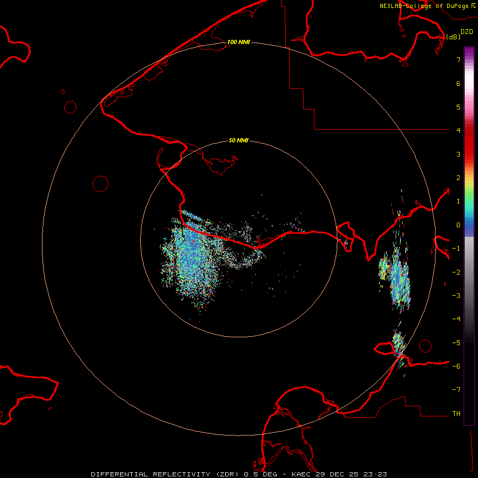Click the "[dB]" units label
This screenshot has width=478, height=478.
click(453, 37)
